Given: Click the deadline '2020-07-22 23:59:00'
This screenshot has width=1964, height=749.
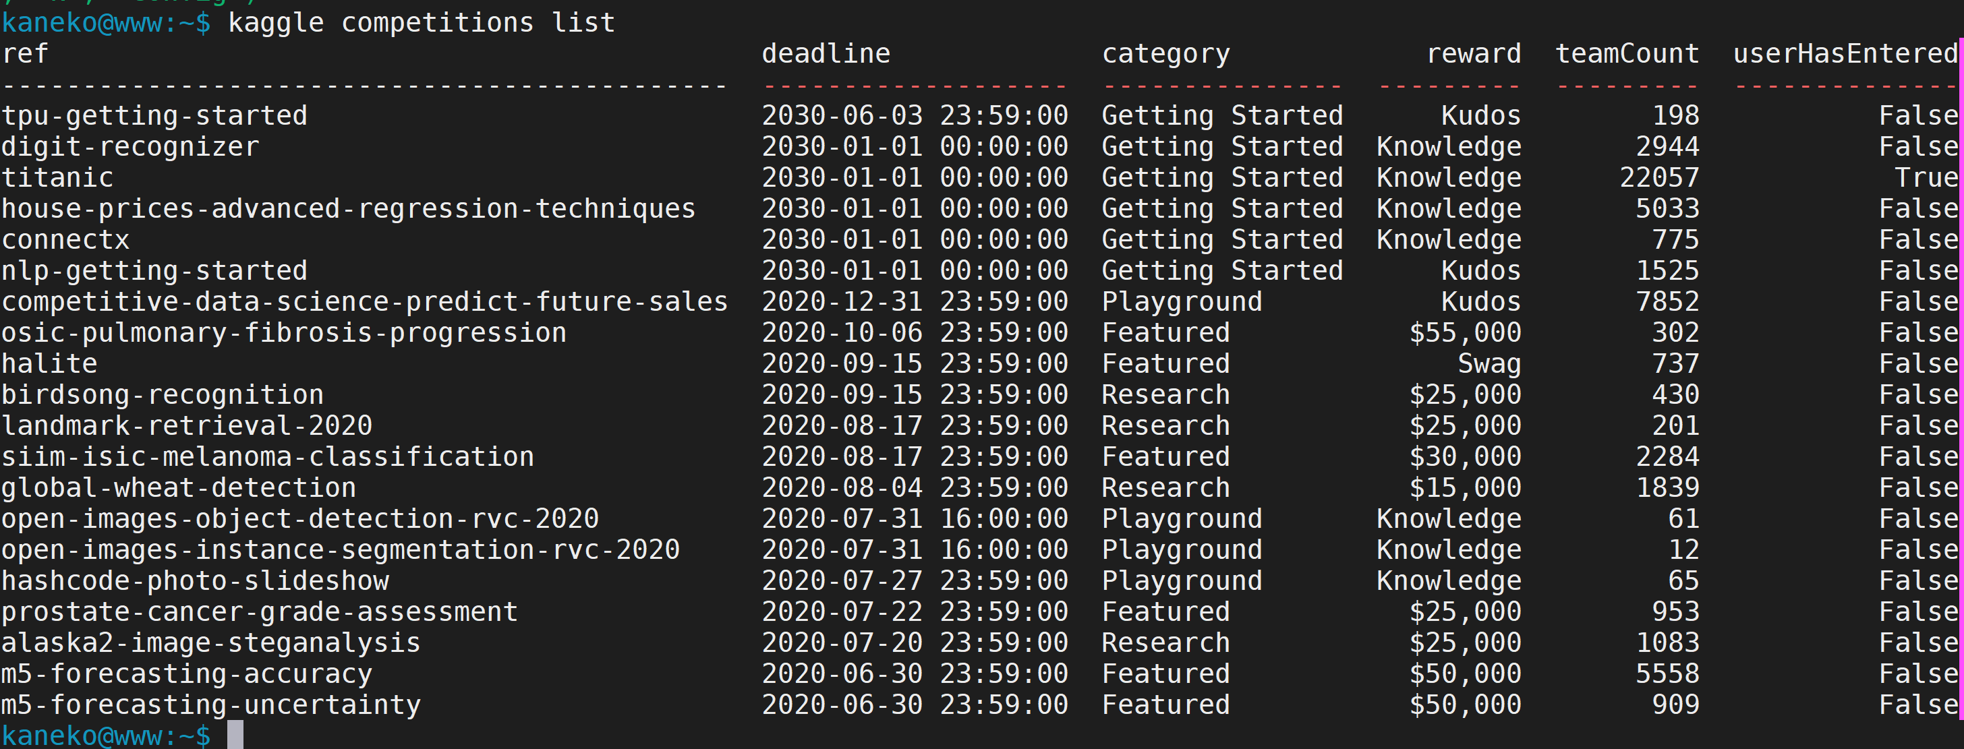Looking at the screenshot, I should (x=915, y=612).
